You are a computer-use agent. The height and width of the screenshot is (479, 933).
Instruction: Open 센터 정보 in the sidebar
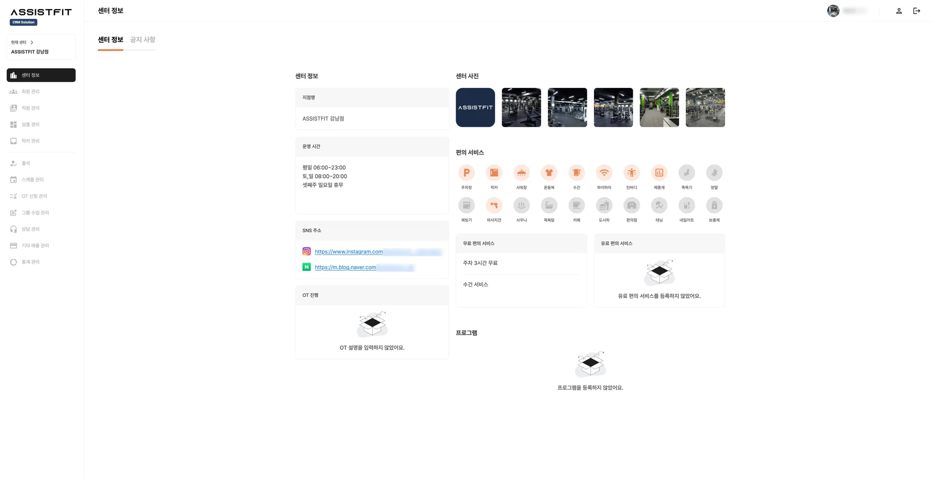pos(41,75)
